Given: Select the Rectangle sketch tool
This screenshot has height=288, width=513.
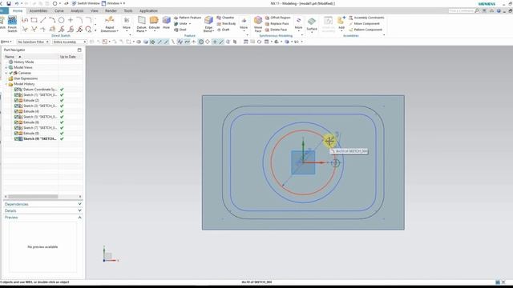Looking at the screenshot, I should coord(34,20).
